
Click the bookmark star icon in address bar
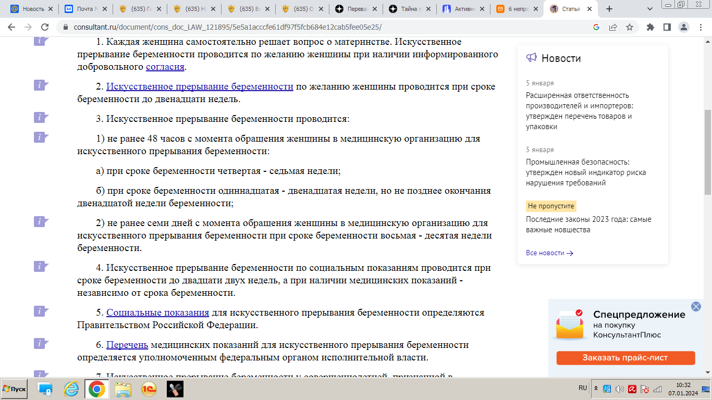point(630,27)
